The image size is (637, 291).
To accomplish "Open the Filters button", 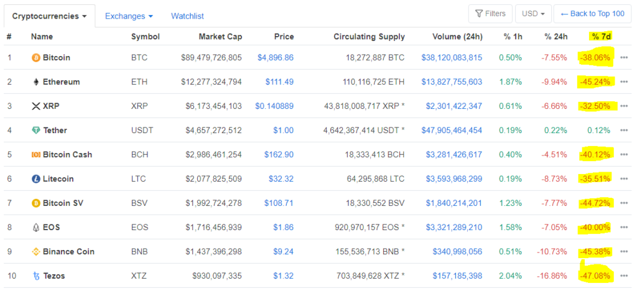I will [x=490, y=14].
